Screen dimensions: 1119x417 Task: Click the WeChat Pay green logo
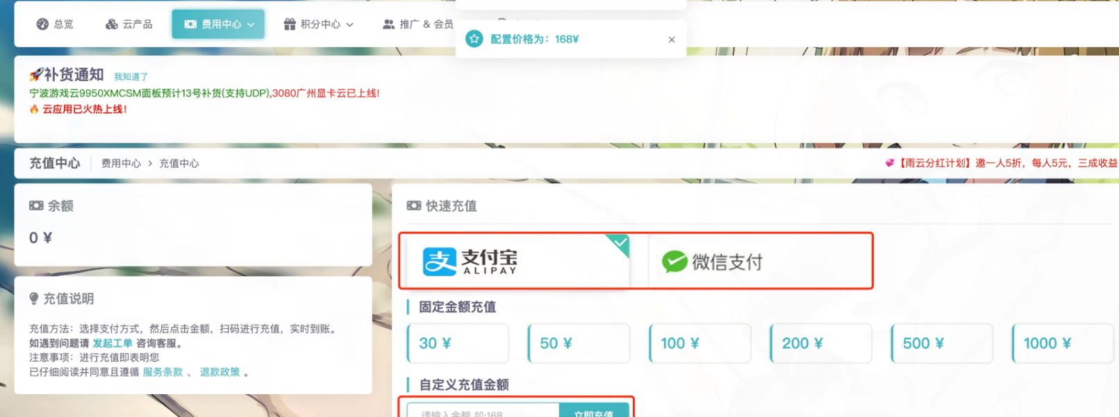(x=674, y=262)
